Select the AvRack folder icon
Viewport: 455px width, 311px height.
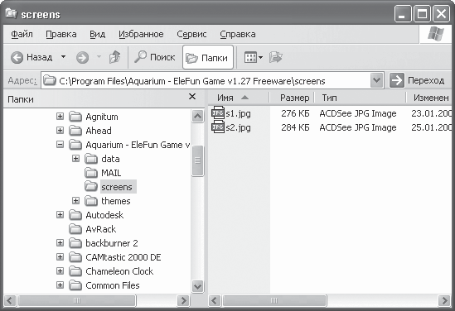tap(75, 229)
